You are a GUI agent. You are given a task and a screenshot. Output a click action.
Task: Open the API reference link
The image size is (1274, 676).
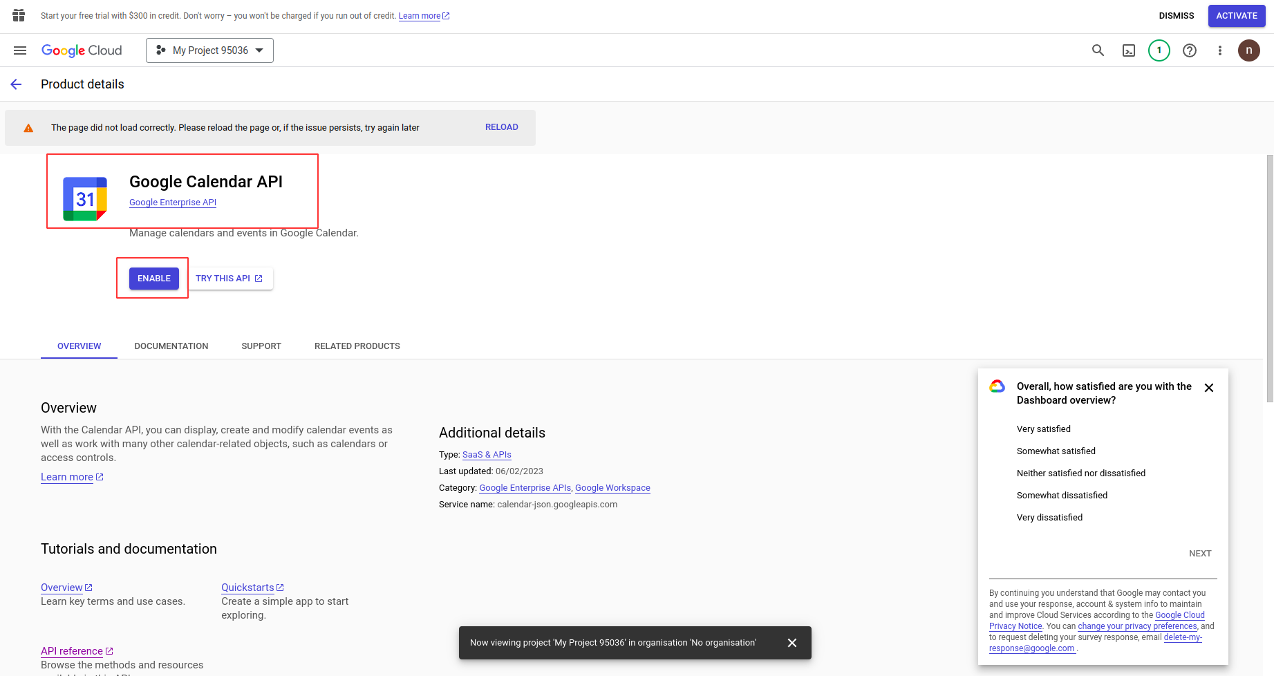coord(77,651)
